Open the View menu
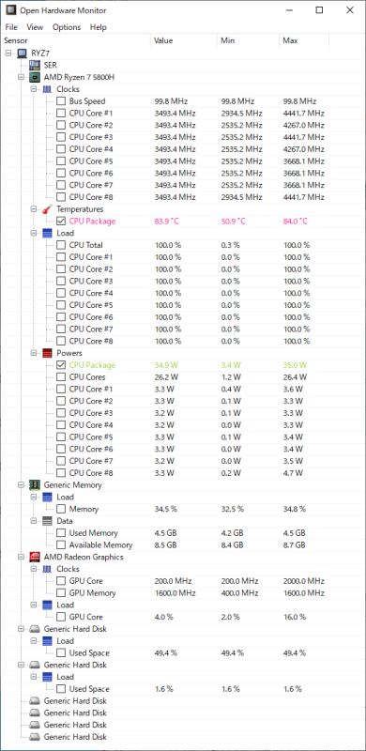366x751 pixels. [35, 27]
